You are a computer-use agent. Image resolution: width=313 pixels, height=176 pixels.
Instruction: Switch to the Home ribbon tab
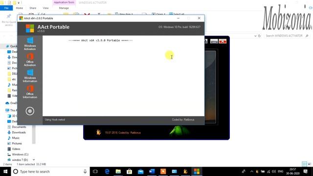[20, 8]
